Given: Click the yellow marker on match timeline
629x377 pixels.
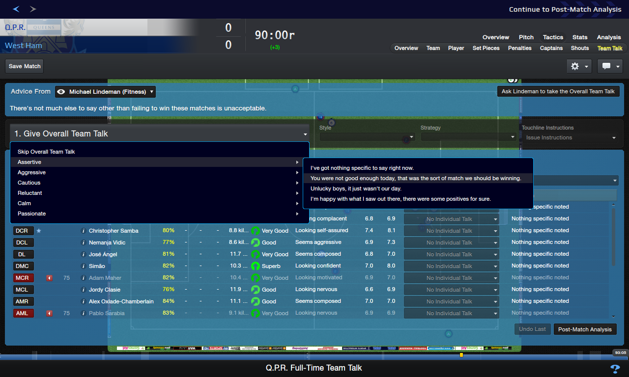Looking at the screenshot, I should [461, 355].
